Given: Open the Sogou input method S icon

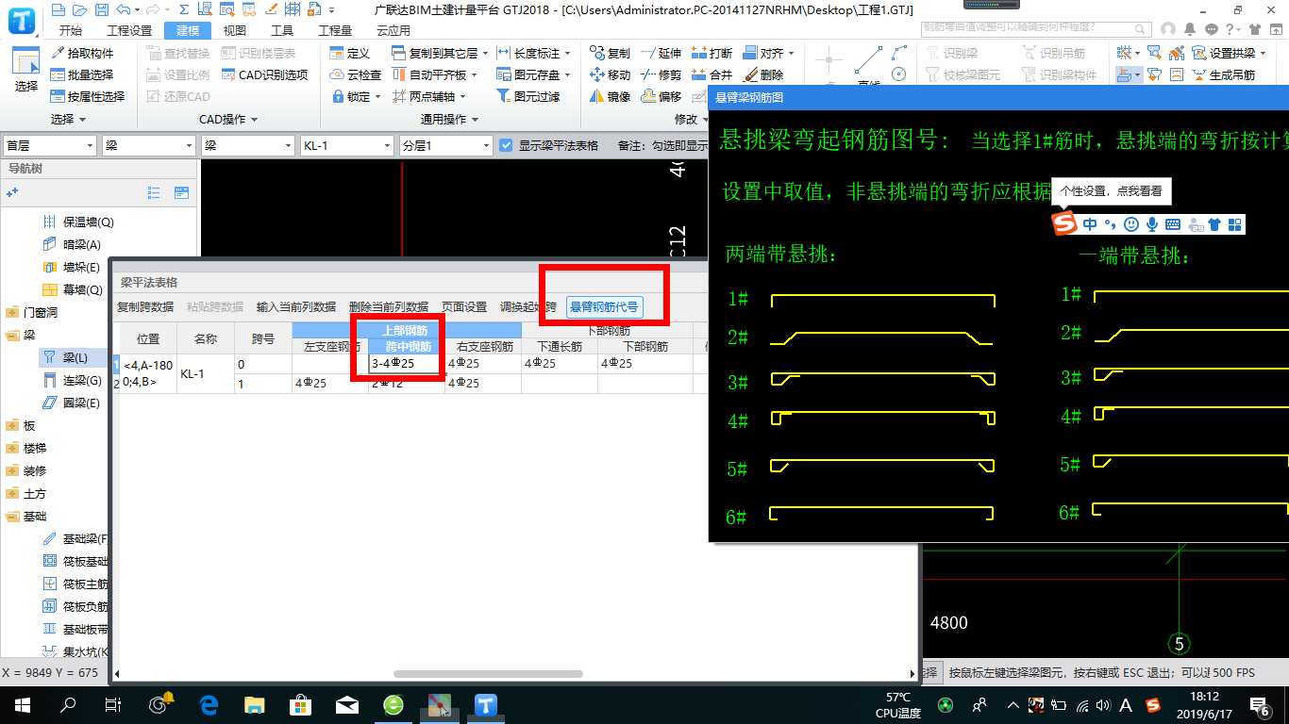Looking at the screenshot, I should pyautogui.click(x=1064, y=224).
